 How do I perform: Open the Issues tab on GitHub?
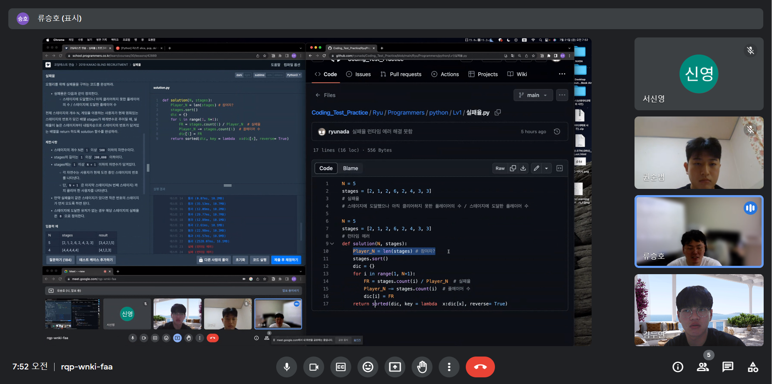point(359,74)
